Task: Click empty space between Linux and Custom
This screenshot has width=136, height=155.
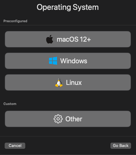Action: point(68,96)
